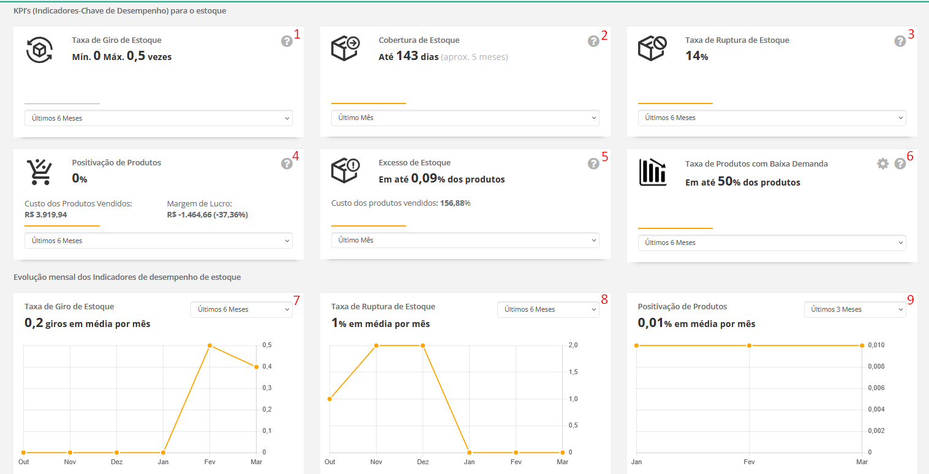Image resolution: width=929 pixels, height=474 pixels.
Task: Click the declining bar chart icon
Action: [652, 172]
